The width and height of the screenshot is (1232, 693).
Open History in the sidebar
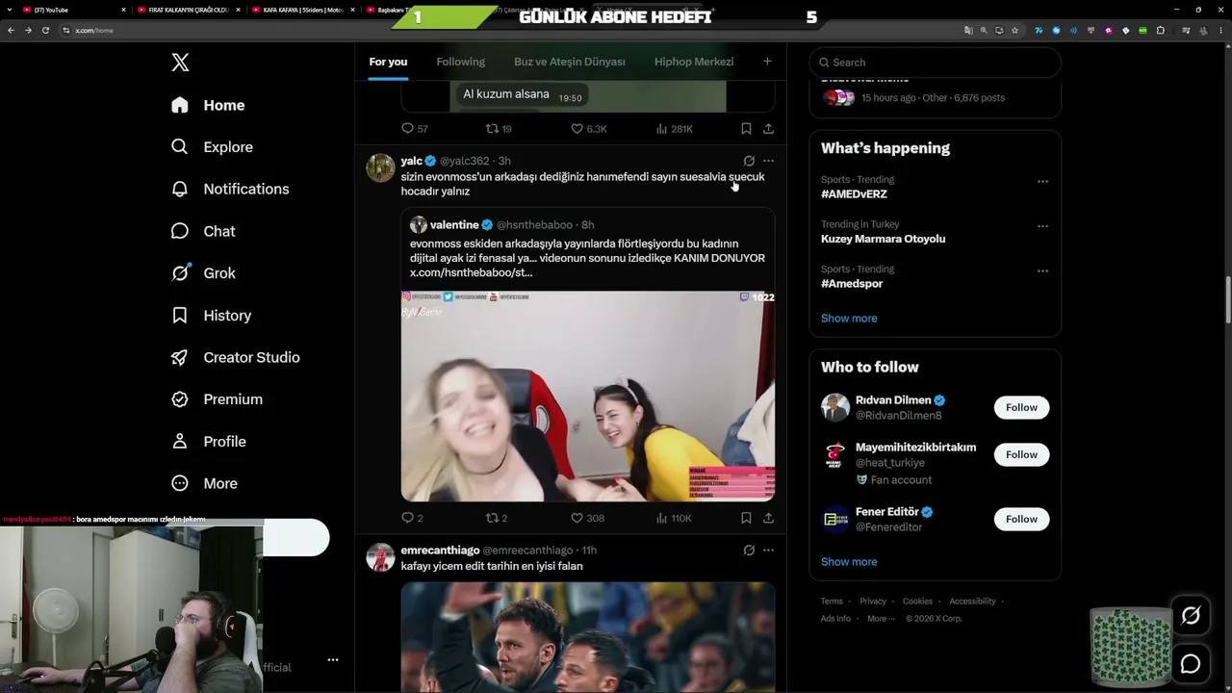point(211,316)
